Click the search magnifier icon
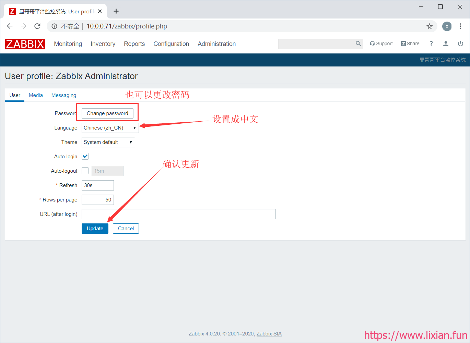 tap(358, 44)
